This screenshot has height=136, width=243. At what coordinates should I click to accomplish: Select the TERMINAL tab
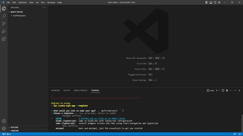click(x=95, y=91)
